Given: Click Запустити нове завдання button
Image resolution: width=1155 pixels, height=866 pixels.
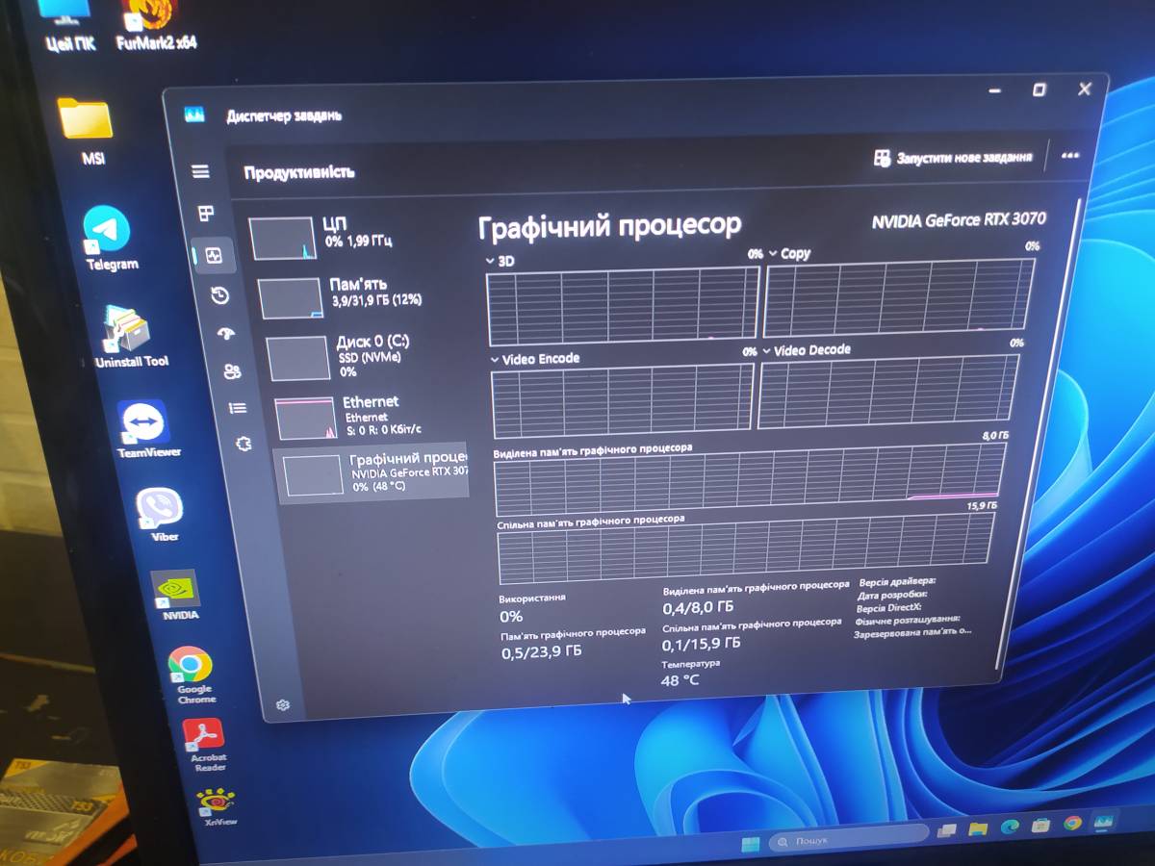Looking at the screenshot, I should (x=953, y=158).
